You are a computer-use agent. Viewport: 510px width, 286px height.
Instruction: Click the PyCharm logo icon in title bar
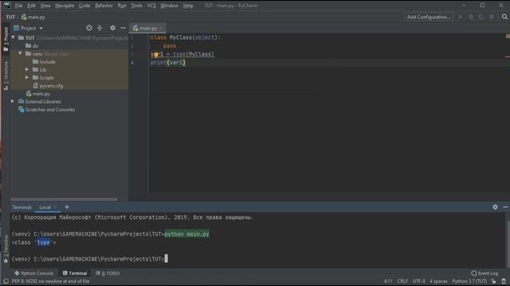7,6
